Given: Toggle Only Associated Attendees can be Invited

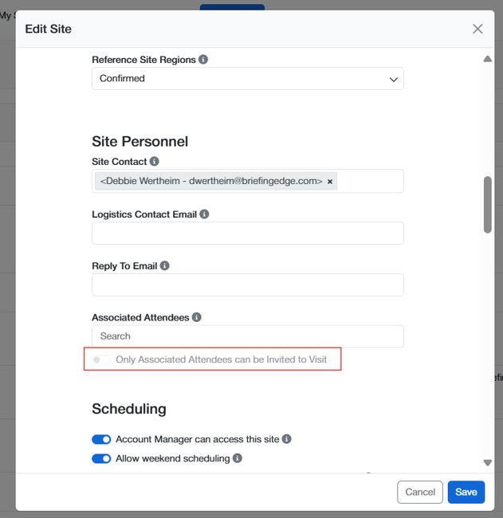Looking at the screenshot, I should 101,359.
